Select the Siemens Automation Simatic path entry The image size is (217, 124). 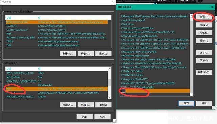(155, 17)
